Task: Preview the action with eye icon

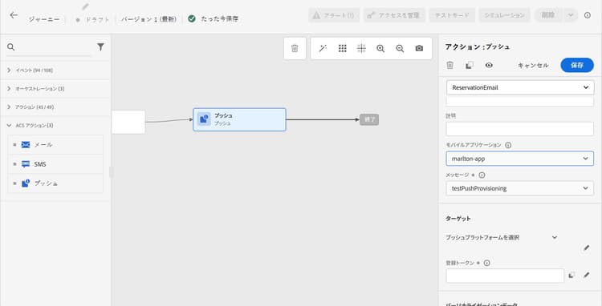Action: [489, 65]
